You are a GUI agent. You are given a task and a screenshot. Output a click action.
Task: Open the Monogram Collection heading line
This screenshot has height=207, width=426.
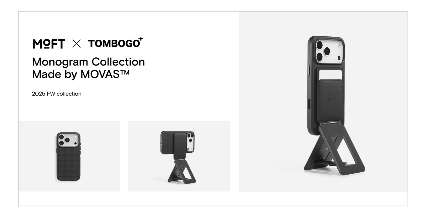[88, 62]
